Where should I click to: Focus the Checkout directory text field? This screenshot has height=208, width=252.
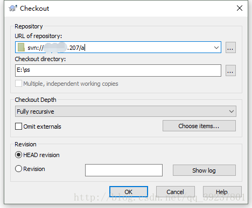coord(118,71)
